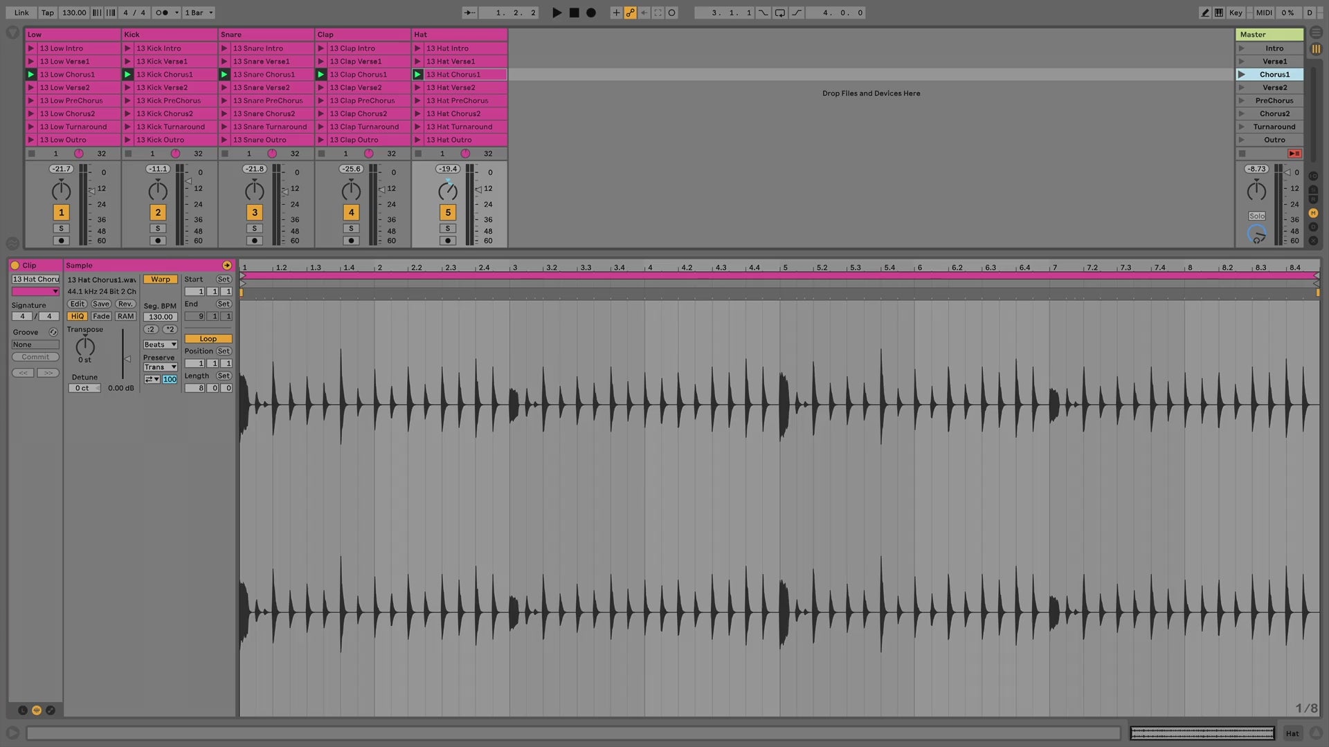Screen dimensions: 1329x747
Task: Click the Punch-Out switch icon
Action: (x=797, y=12)
